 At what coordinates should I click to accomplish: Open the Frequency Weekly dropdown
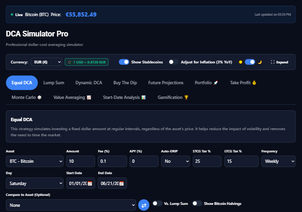pyautogui.click(x=278, y=161)
